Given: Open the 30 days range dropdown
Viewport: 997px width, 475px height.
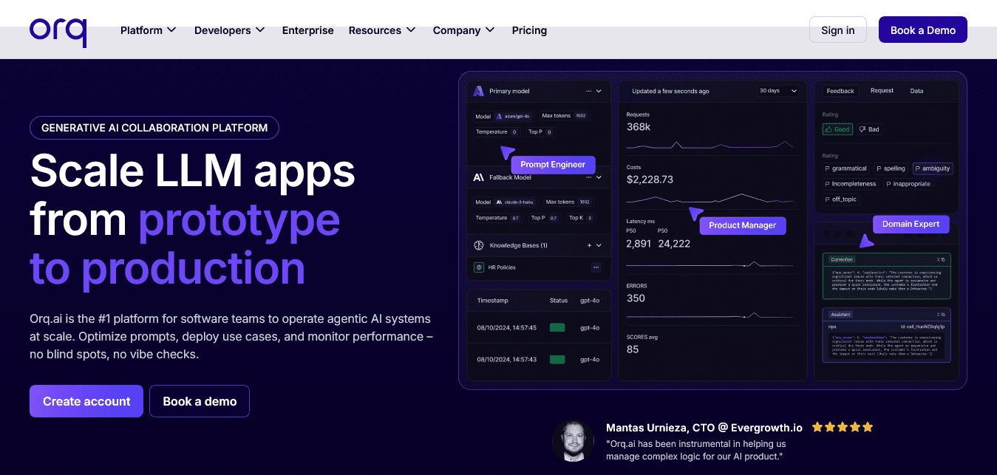Looking at the screenshot, I should click(x=779, y=91).
